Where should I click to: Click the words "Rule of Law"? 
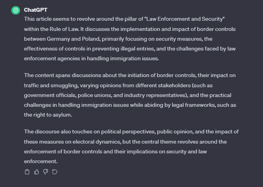click(x=64, y=29)
